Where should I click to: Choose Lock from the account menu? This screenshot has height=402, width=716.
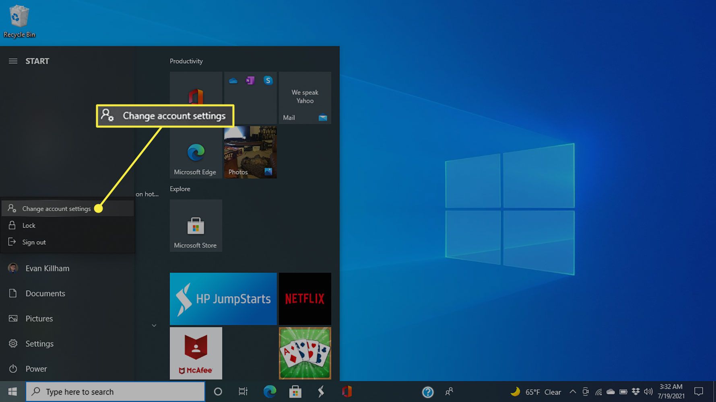click(68, 226)
